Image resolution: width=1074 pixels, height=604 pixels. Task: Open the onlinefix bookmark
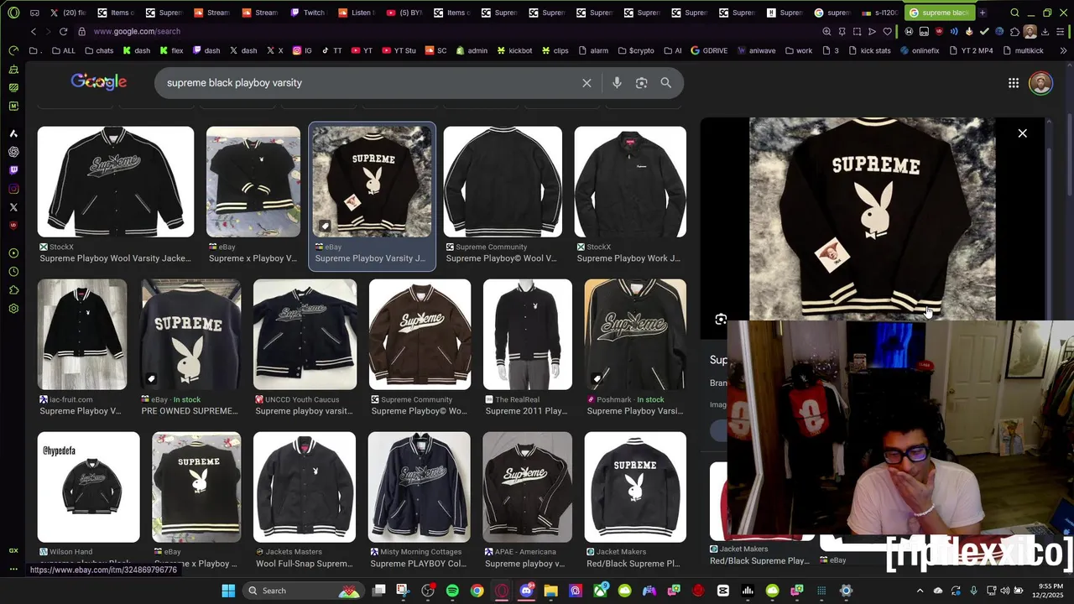[x=920, y=50]
